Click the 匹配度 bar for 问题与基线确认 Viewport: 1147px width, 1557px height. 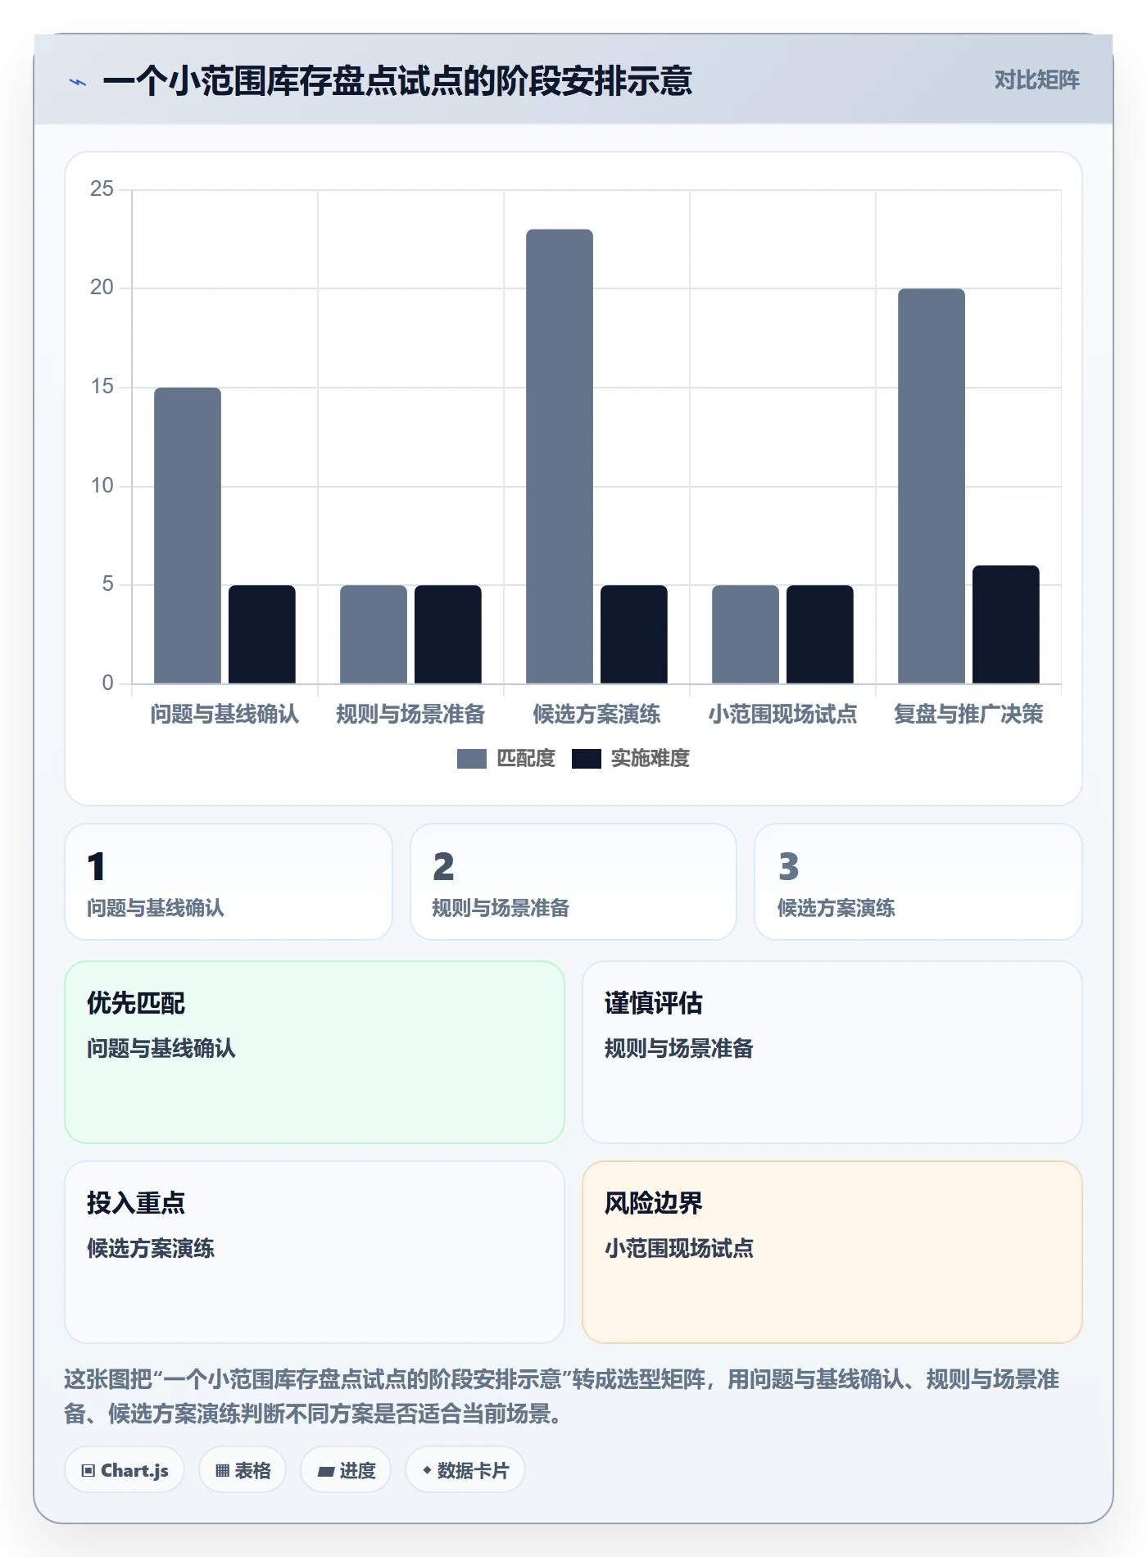[x=188, y=535]
